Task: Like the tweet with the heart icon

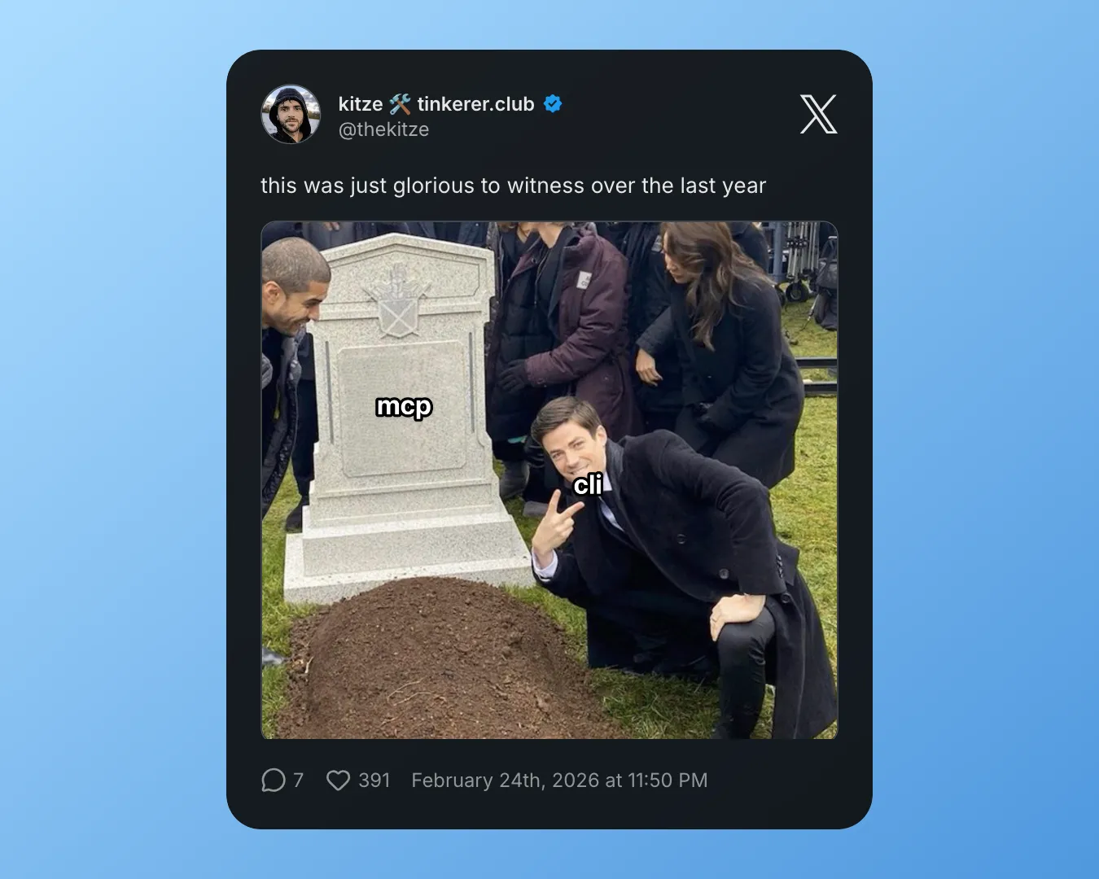Action: tap(338, 781)
